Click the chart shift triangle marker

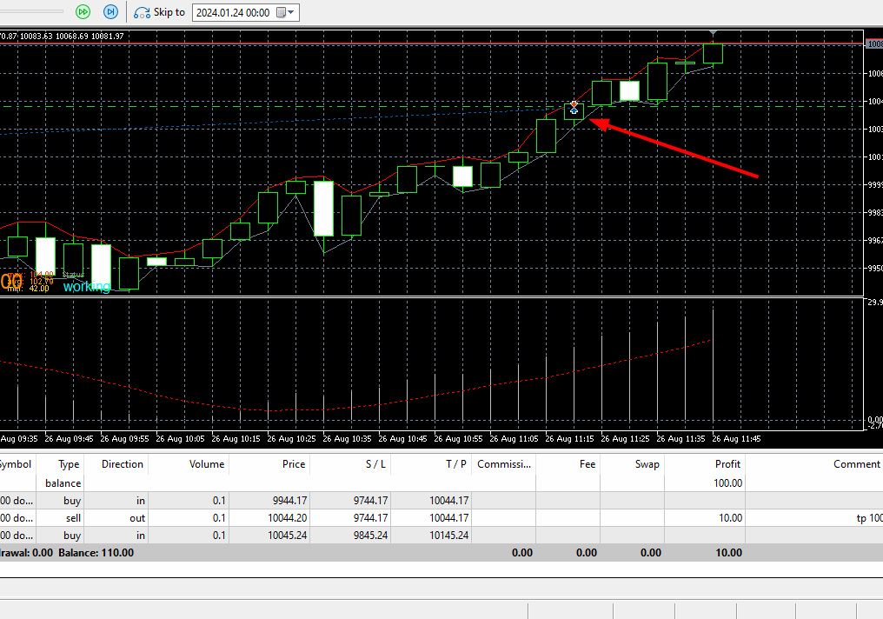713,33
